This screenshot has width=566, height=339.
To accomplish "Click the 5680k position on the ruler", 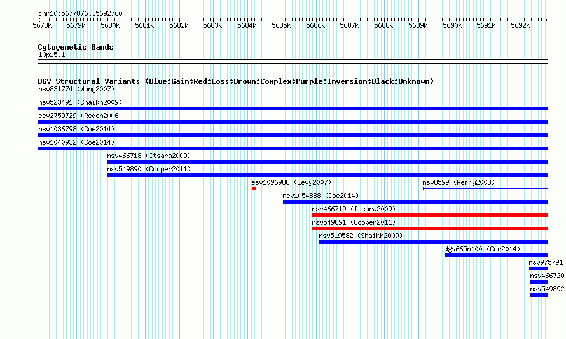I will [110, 25].
